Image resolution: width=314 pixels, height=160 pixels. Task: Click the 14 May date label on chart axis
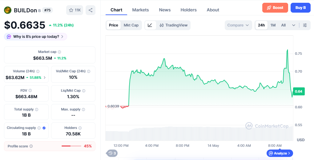coord(213,146)
